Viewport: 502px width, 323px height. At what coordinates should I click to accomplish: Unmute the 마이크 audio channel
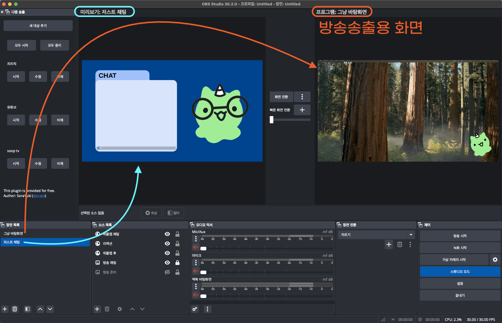click(196, 271)
